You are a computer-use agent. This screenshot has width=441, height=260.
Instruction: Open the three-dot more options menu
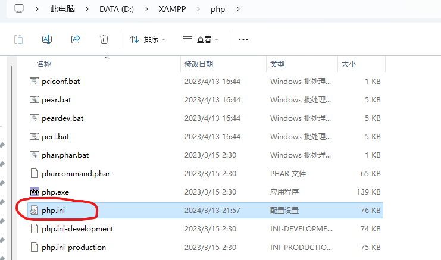click(243, 40)
